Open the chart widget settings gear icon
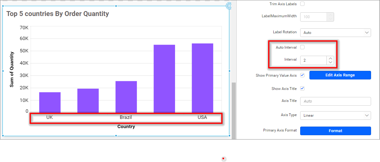The width and height of the screenshot is (380, 162). pos(229,6)
